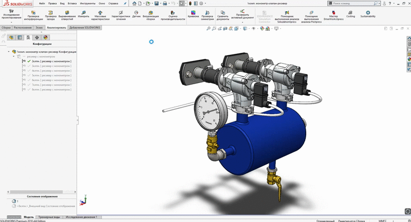Click the Measure tool (Измерить)
This screenshot has width=411, height=222.
click(x=83, y=14)
